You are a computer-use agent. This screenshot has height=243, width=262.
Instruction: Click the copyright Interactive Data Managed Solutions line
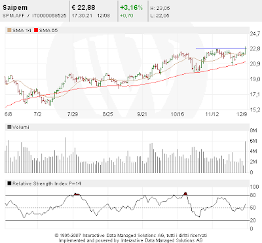[x=131, y=236]
